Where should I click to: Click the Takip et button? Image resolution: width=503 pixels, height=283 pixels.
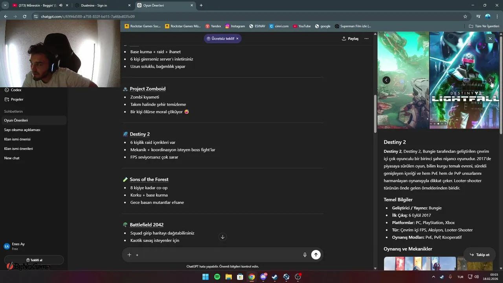tap(479, 255)
